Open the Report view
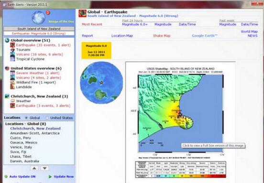264x183 pixels. 87,36
